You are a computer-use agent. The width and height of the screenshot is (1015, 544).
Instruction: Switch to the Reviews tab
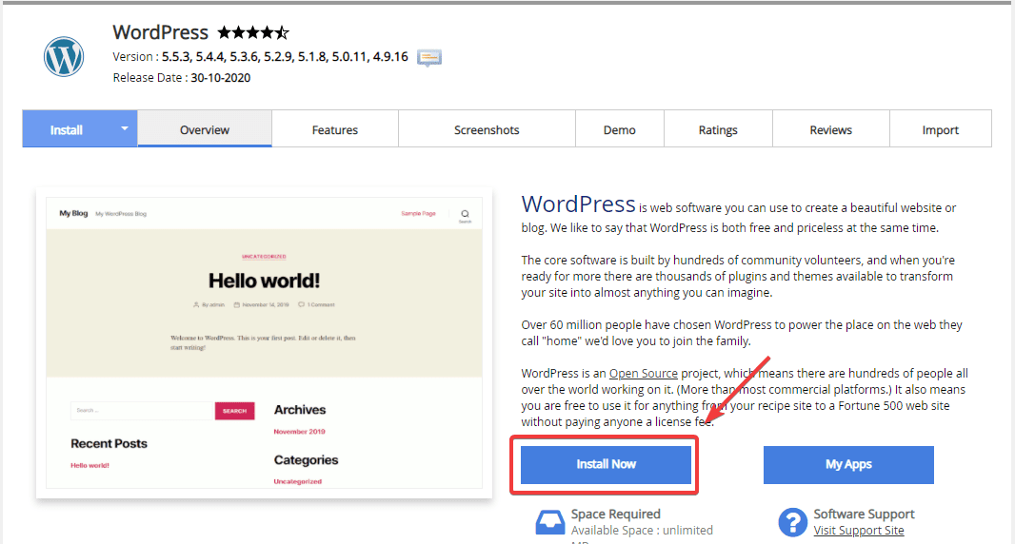coord(831,130)
